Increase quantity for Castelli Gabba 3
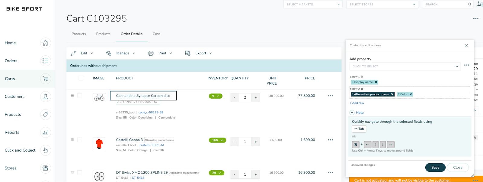Viewport: 483px width, 182px height. pyautogui.click(x=256, y=142)
